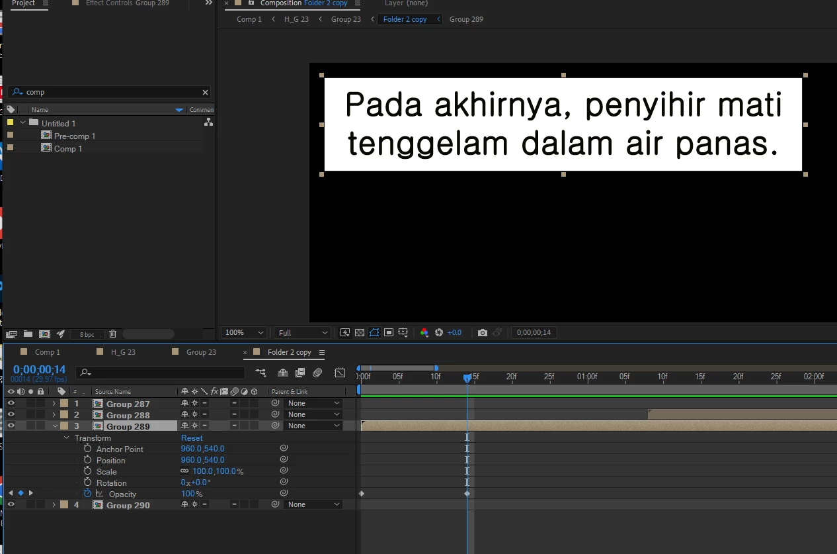
Task: Toggle Opacity stopwatch for Group 289
Action: click(87, 494)
